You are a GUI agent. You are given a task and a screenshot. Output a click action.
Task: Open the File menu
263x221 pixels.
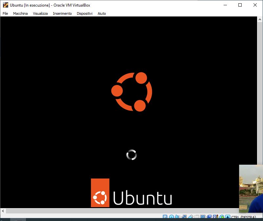click(x=5, y=14)
